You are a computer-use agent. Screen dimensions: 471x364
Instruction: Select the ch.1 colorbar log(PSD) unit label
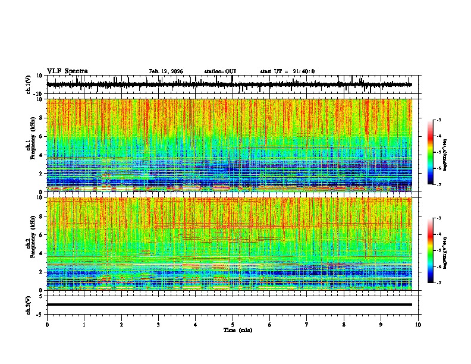445,155
